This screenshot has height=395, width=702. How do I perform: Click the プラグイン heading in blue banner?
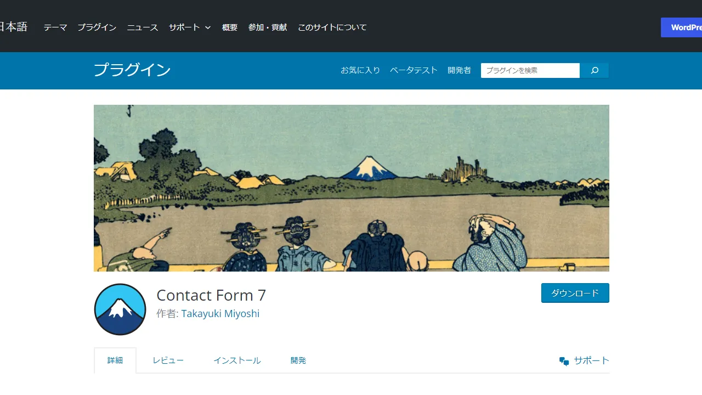pyautogui.click(x=132, y=70)
